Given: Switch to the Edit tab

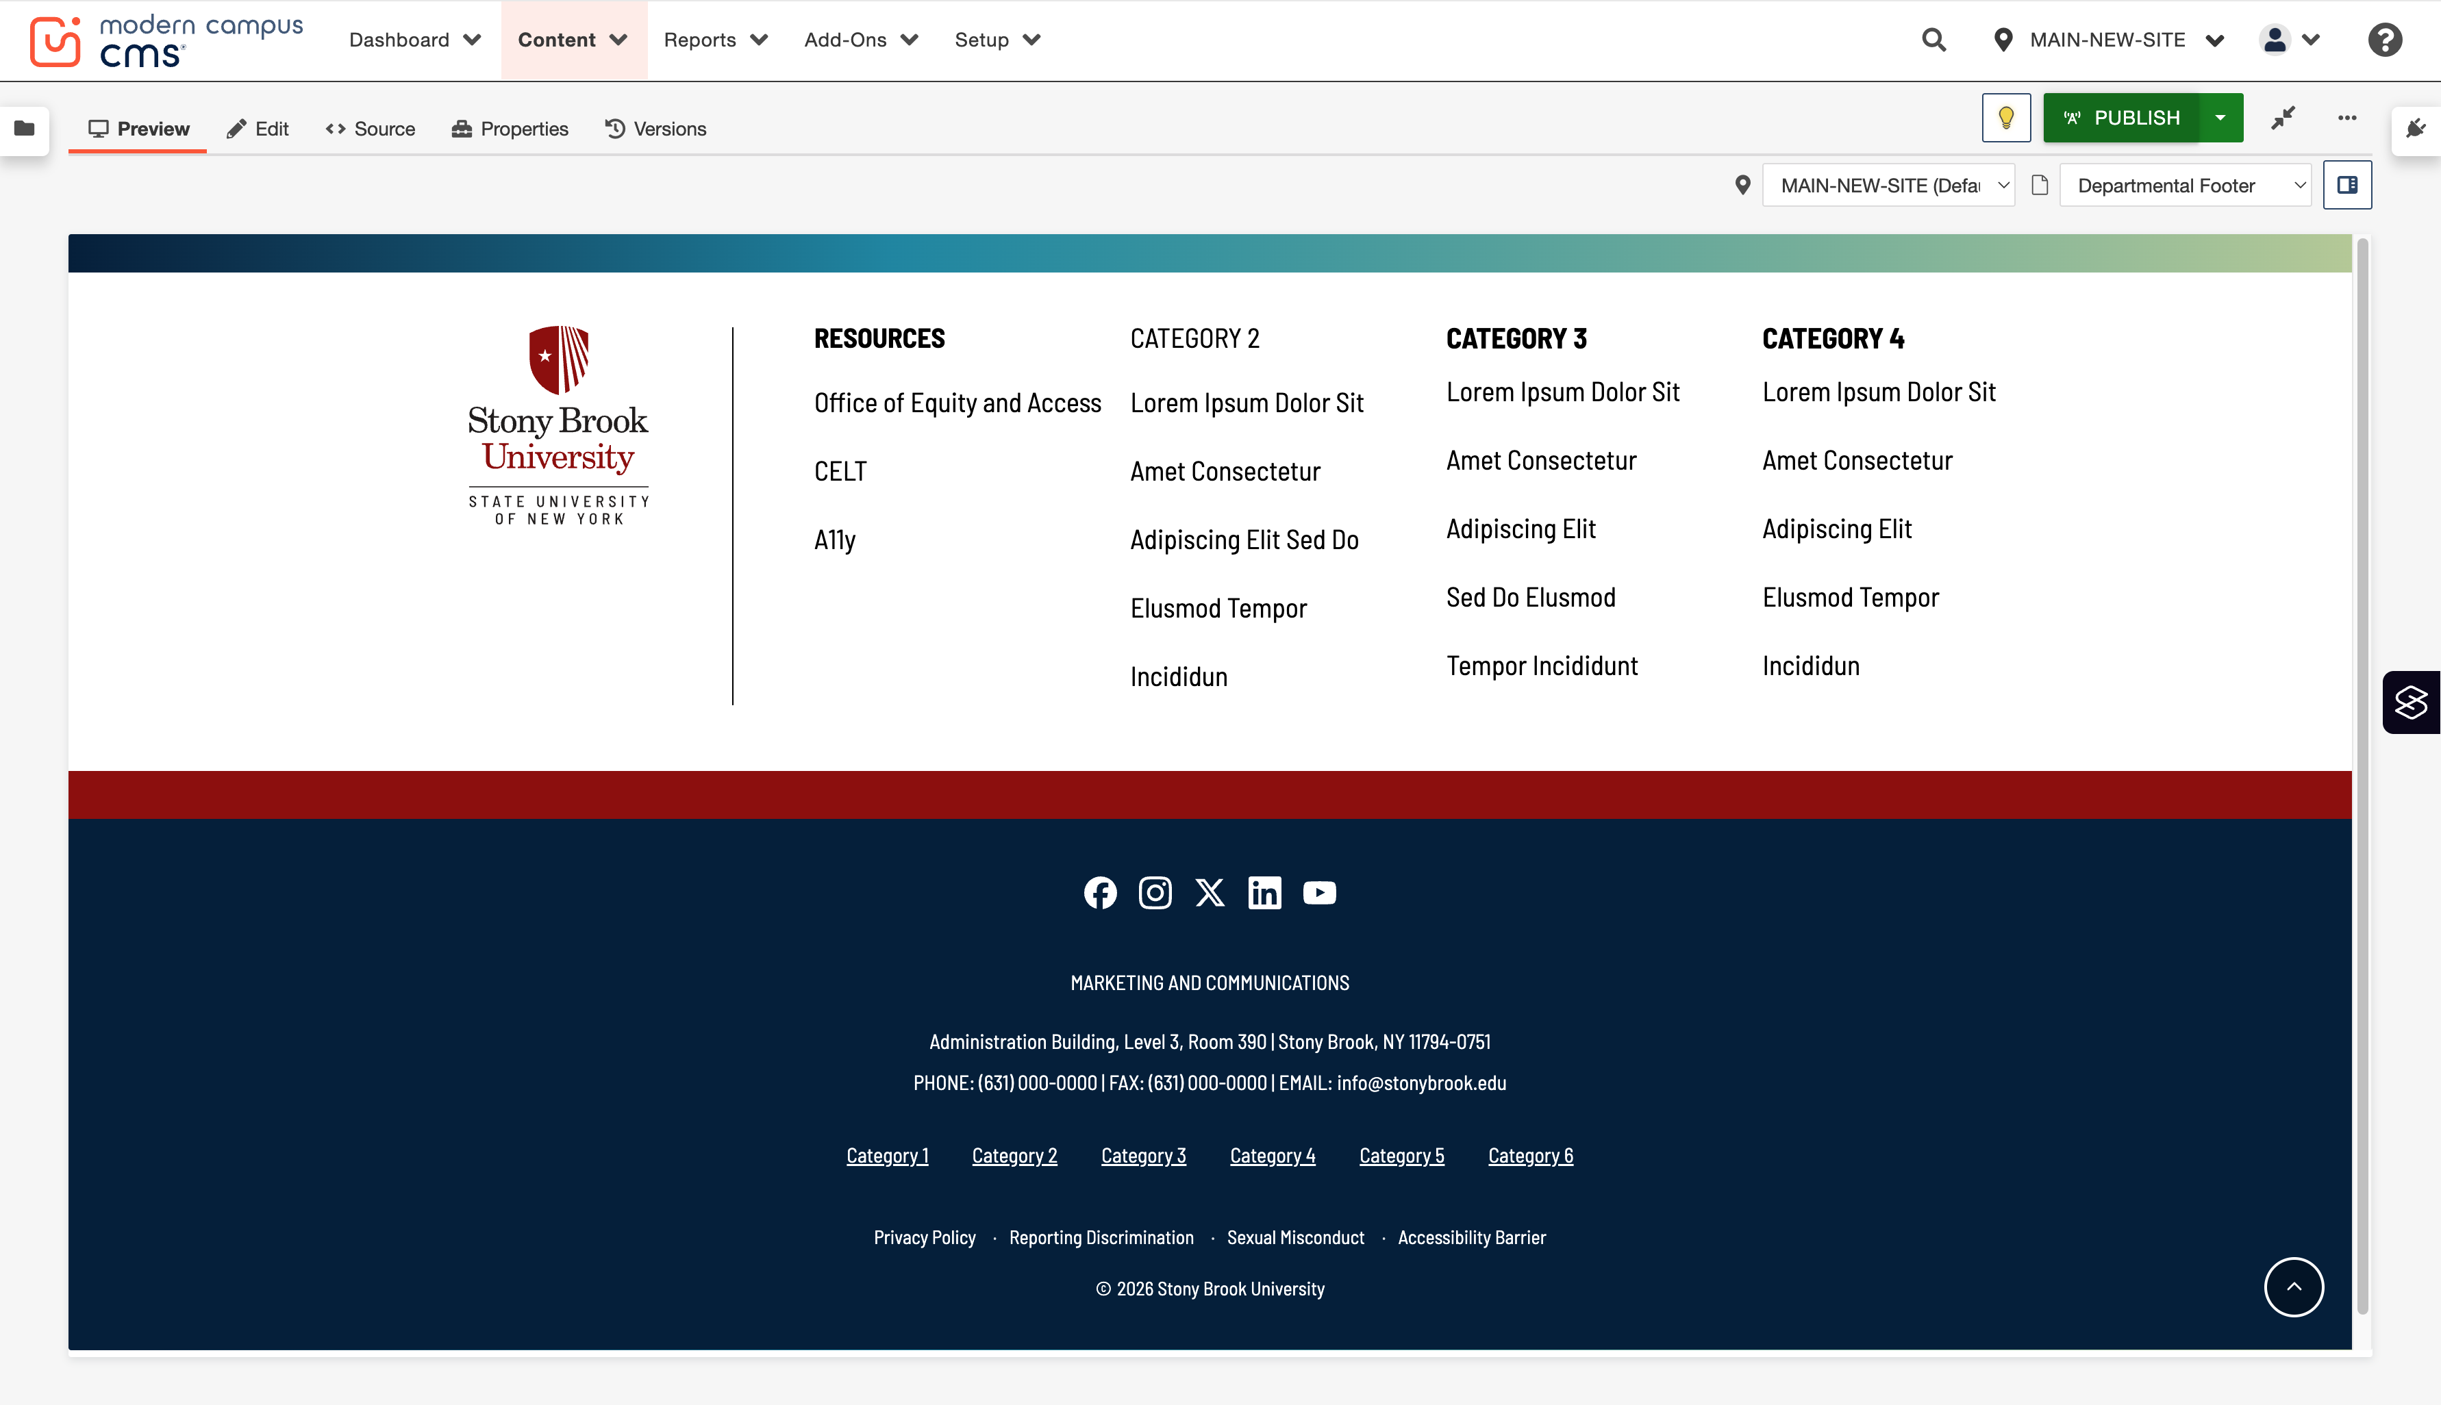Looking at the screenshot, I should point(258,128).
